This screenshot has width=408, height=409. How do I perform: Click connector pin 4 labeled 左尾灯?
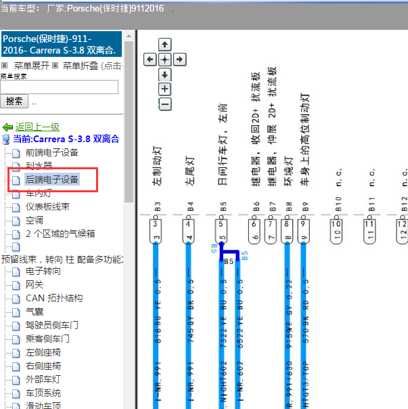click(x=188, y=231)
